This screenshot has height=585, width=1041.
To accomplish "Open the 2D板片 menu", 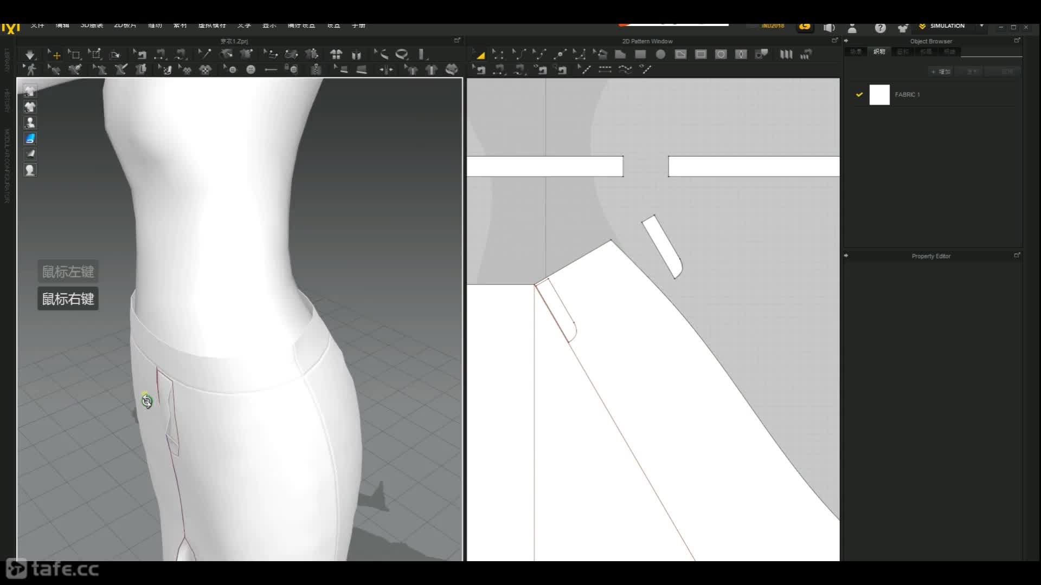I will (125, 25).
